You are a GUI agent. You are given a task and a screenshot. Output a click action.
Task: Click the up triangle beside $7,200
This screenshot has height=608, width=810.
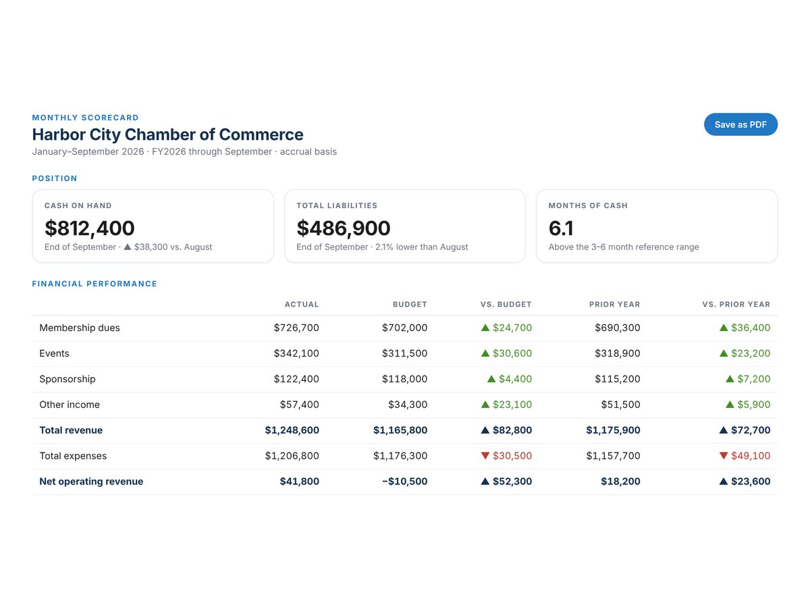(730, 379)
